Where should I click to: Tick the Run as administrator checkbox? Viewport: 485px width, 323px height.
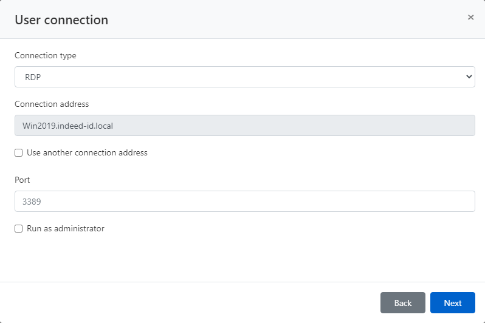[19, 229]
